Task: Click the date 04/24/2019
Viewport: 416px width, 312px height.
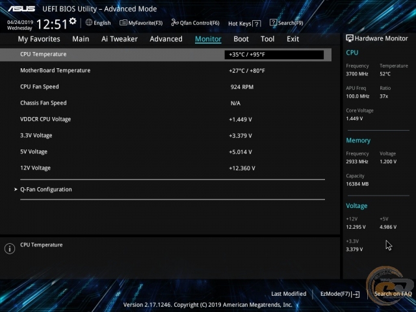Action: tap(20, 22)
